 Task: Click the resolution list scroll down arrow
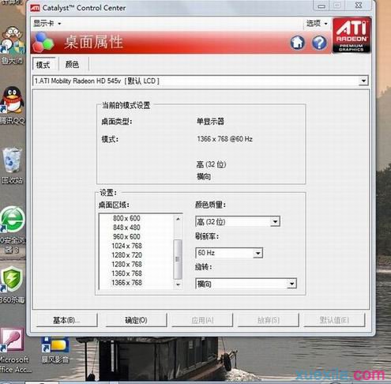(178, 284)
